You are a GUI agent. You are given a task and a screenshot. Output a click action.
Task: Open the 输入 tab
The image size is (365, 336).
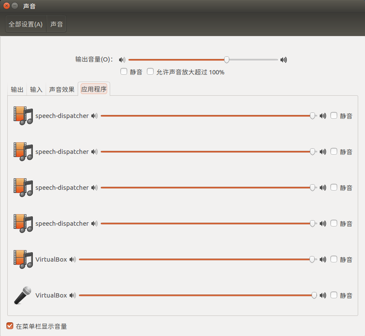[x=36, y=89]
